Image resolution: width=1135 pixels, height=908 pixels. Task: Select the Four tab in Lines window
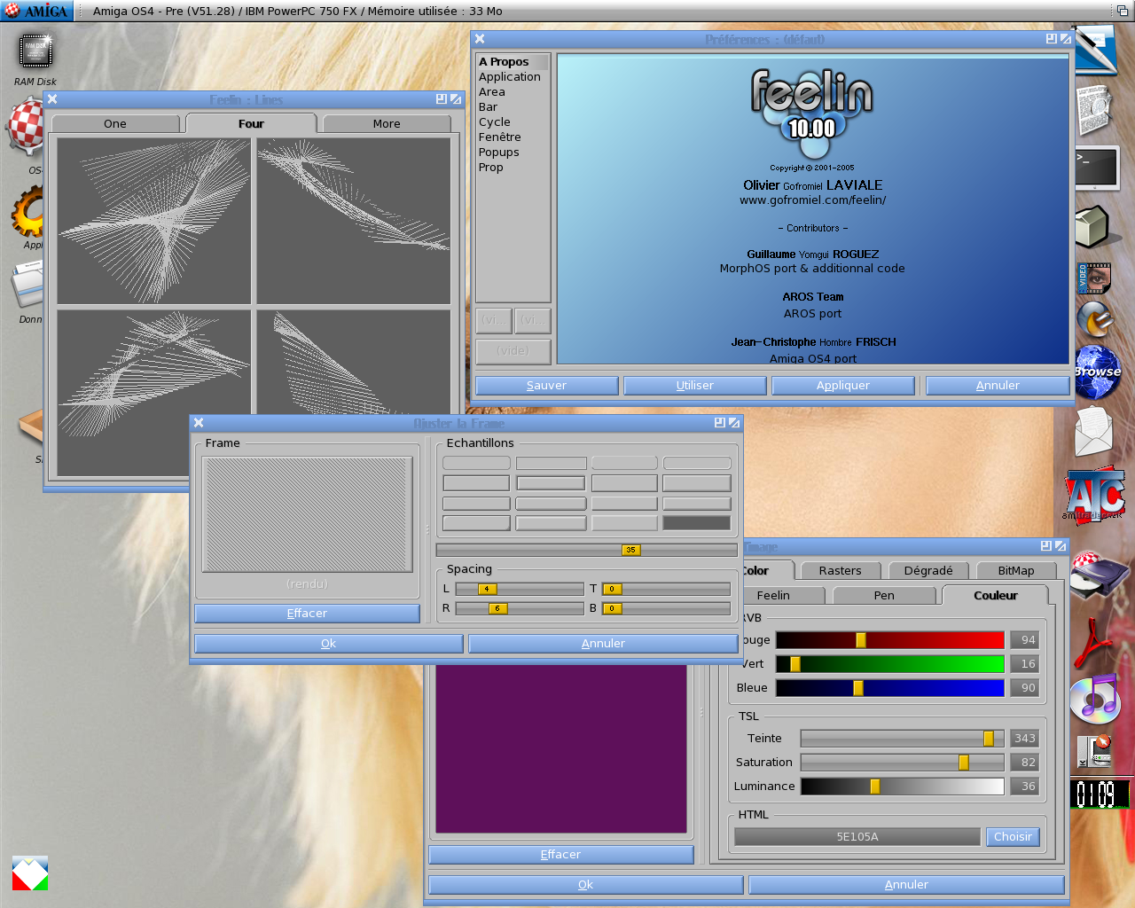pos(251,124)
